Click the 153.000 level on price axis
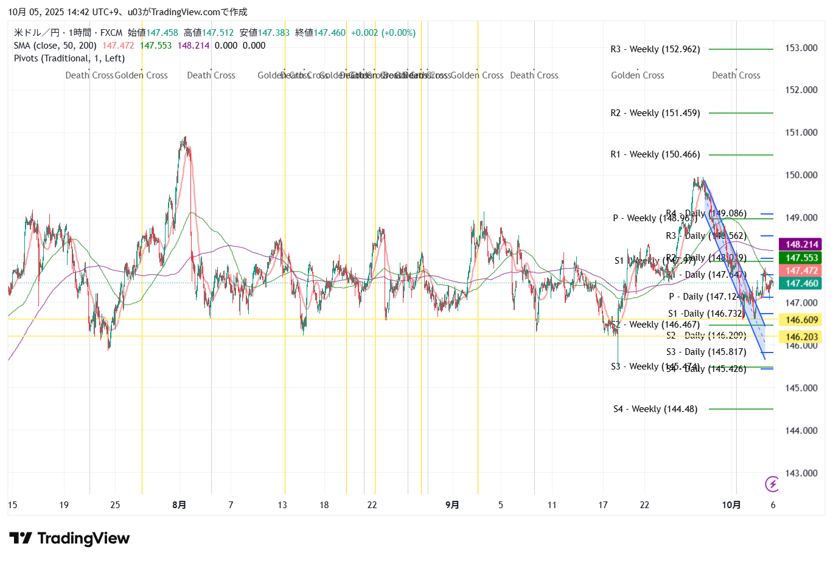This screenshot has height=561, width=833. click(x=801, y=48)
